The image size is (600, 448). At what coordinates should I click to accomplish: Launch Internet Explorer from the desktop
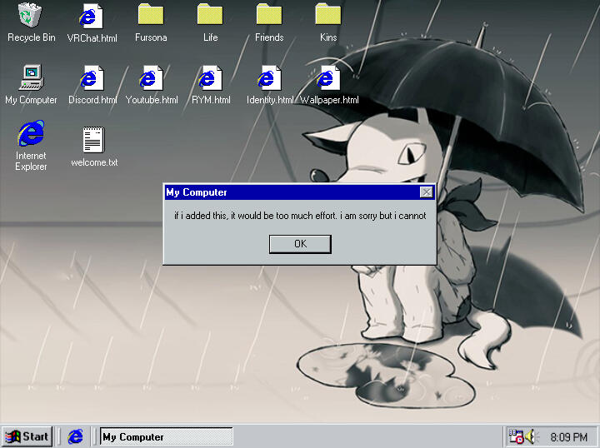(31, 133)
